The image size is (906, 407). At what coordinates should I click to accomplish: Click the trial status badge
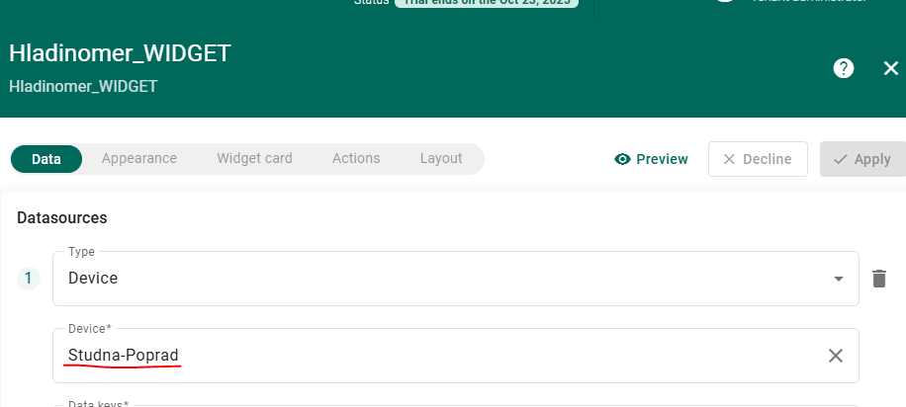click(x=487, y=3)
